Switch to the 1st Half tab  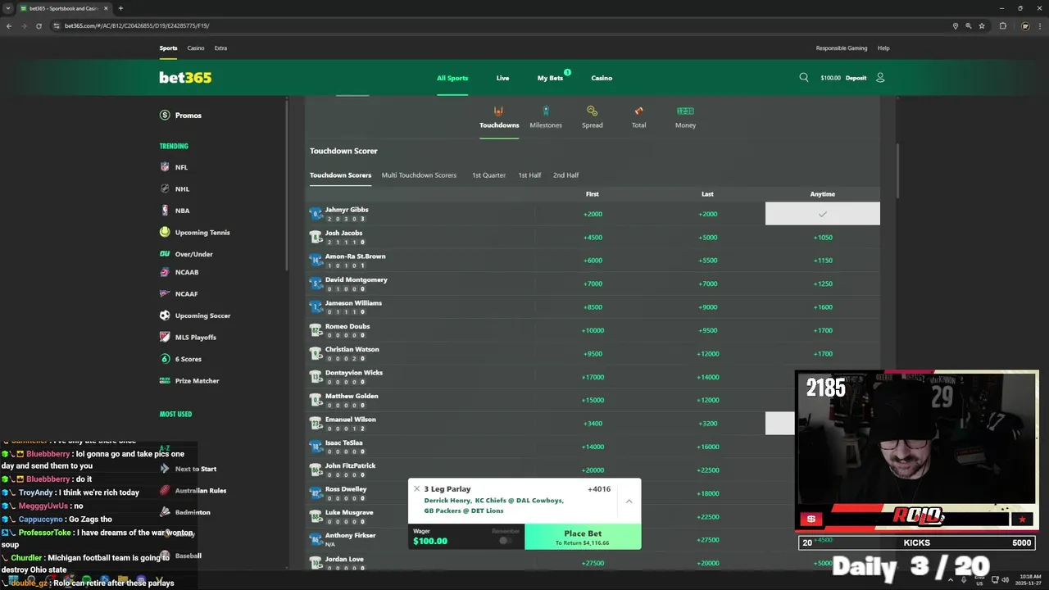click(x=529, y=175)
